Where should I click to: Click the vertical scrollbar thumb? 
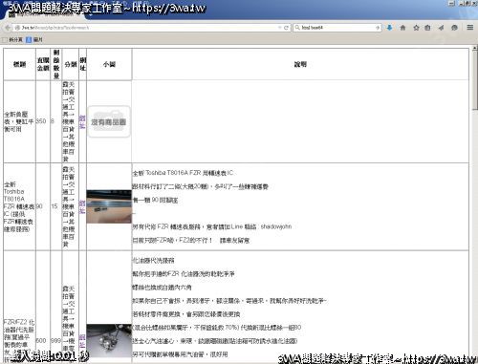(475, 80)
